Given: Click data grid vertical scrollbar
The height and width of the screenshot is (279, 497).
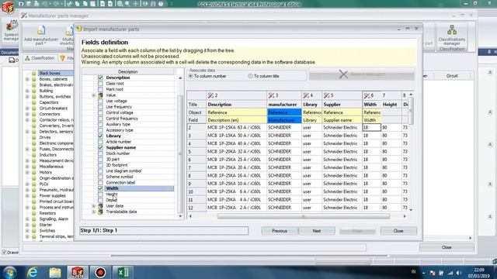Looking at the screenshot, I should coord(411,111).
